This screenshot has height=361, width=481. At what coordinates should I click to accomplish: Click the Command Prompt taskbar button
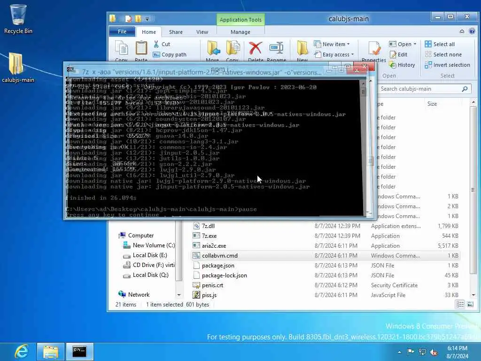[x=79, y=352]
